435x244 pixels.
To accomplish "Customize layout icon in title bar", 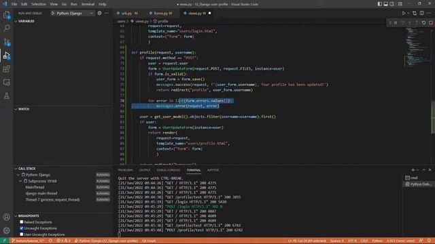I will pos(400,4).
